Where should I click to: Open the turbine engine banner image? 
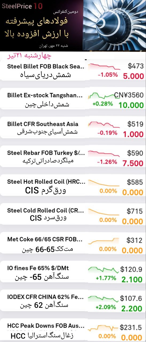coord(115,25)
